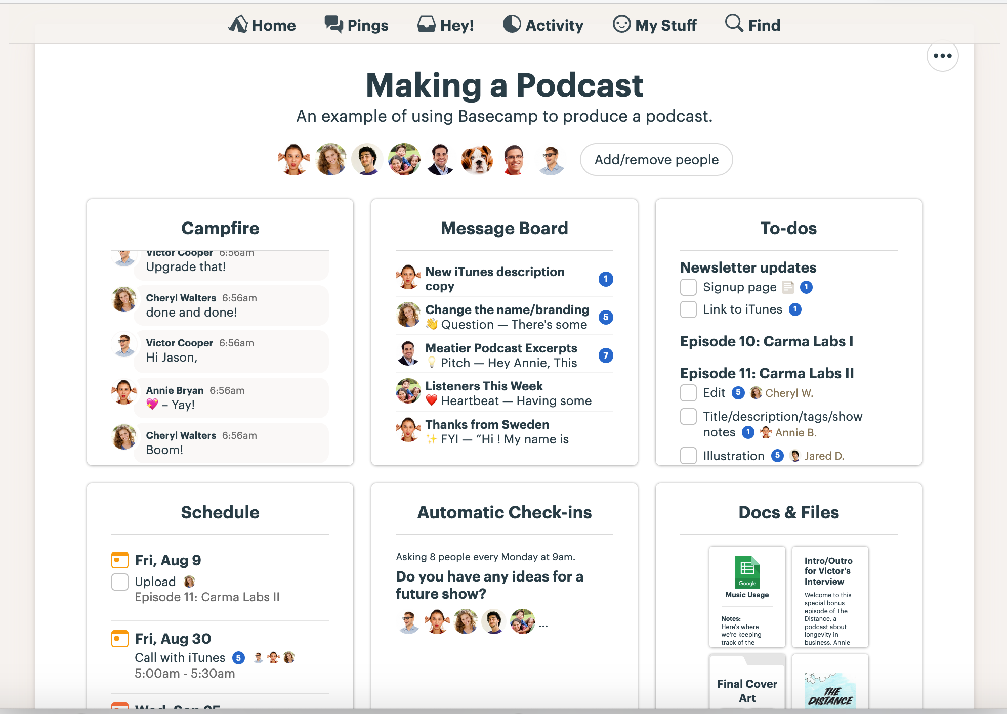
Task: Open the Final Cover Art folder
Action: (x=747, y=681)
